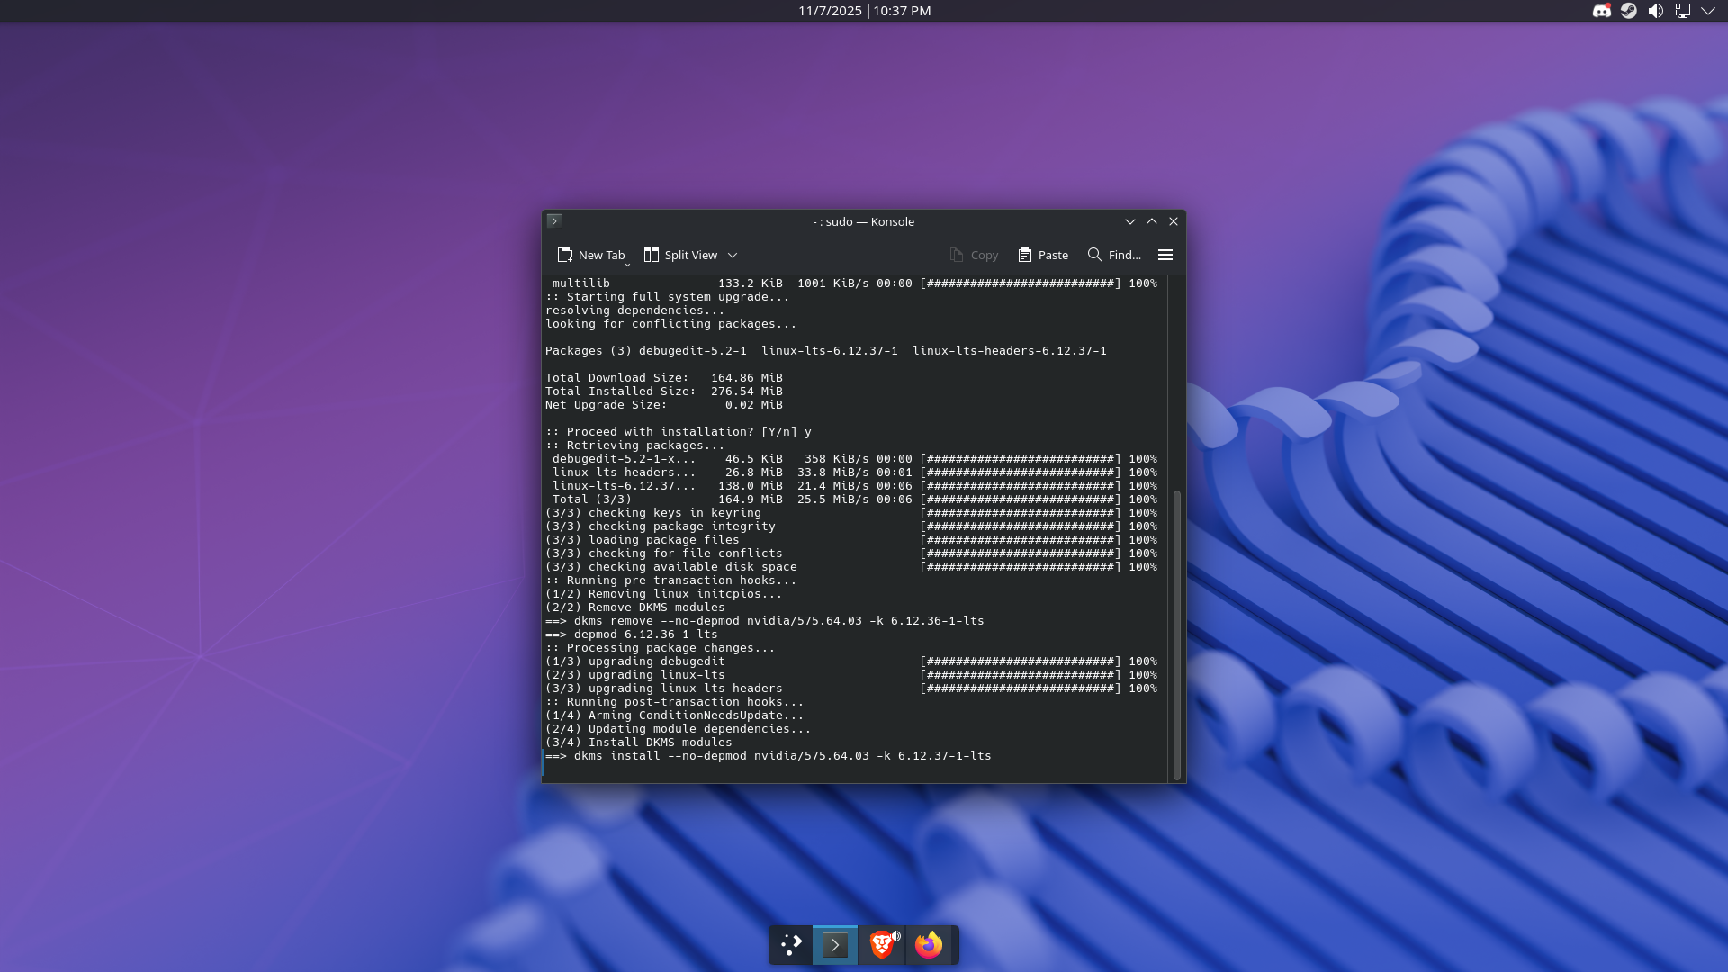Viewport: 1728px width, 972px height.
Task: Open a New Tab in Konsole
Action: (590, 255)
